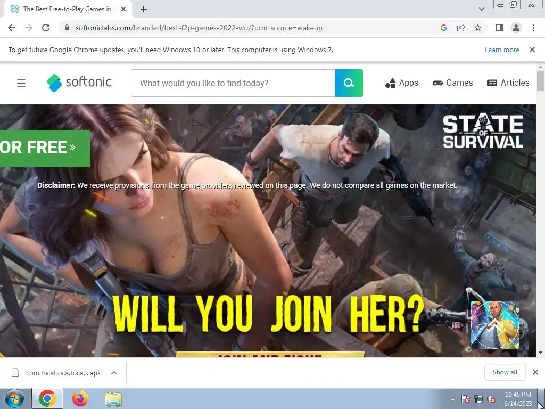Click the network tray icon

click(478, 399)
